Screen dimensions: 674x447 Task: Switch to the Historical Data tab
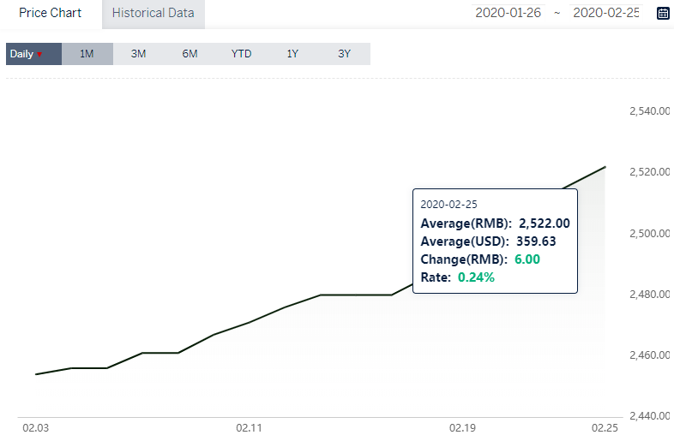tap(153, 13)
